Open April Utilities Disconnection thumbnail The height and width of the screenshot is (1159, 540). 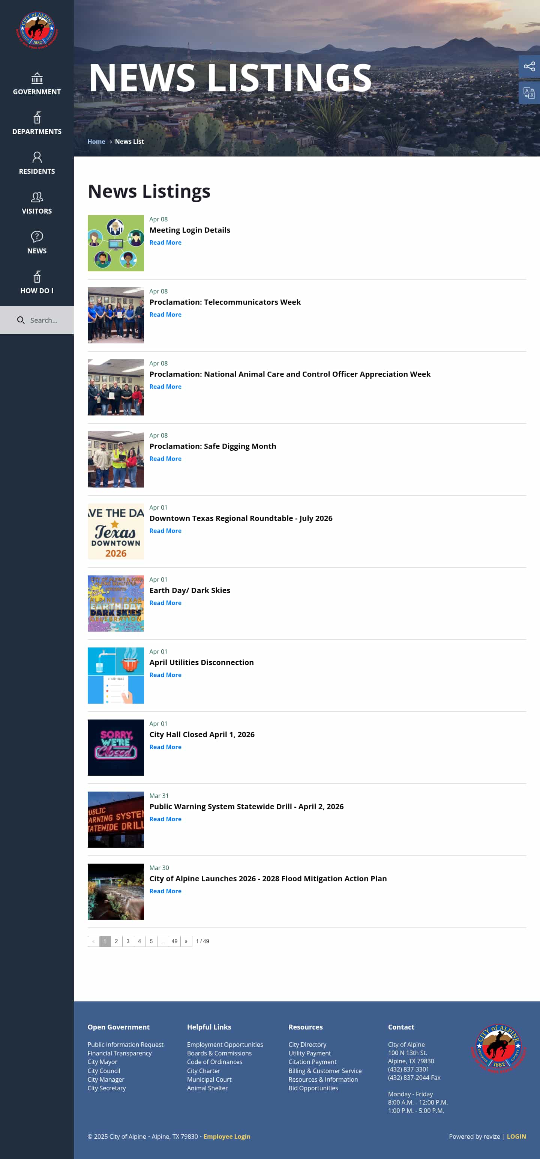[115, 675]
